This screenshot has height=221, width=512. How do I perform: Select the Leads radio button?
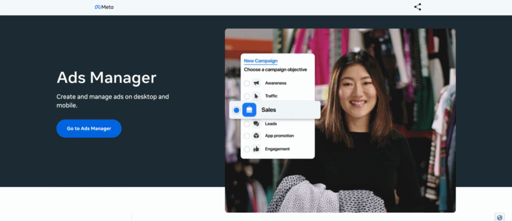click(247, 124)
